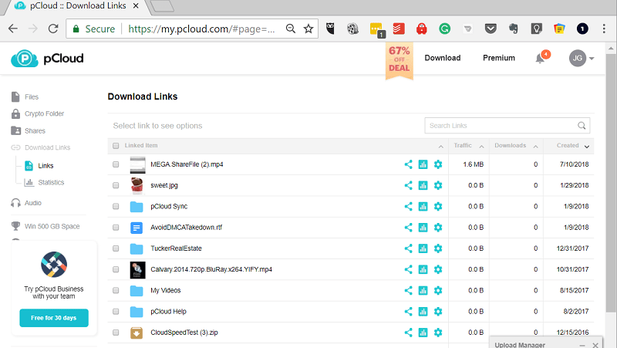This screenshot has width=617, height=348.
Task: Open statistics icon for sweet.jpg link
Action: (423, 185)
